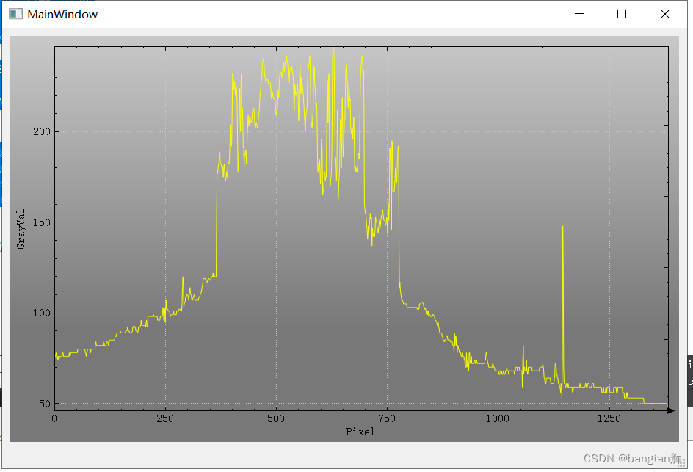693x472 pixels.
Task: Click the 50 tick label on y-axis
Action: 45,404
